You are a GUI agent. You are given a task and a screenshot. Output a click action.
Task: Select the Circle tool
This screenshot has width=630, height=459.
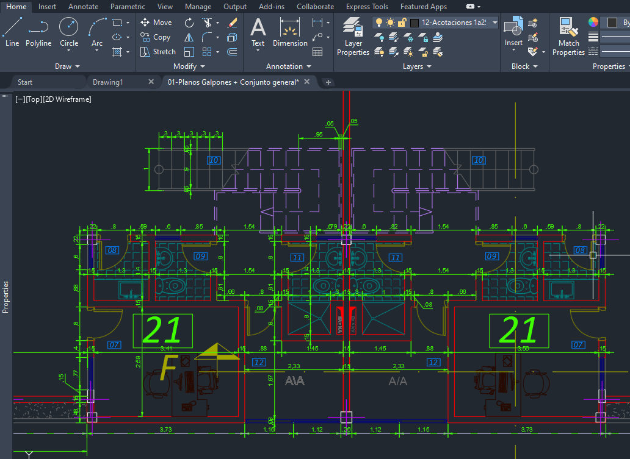click(68, 26)
